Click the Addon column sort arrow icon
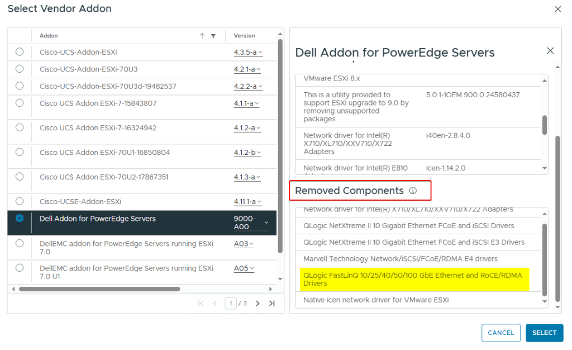This screenshot has width=572, height=350. [x=202, y=36]
